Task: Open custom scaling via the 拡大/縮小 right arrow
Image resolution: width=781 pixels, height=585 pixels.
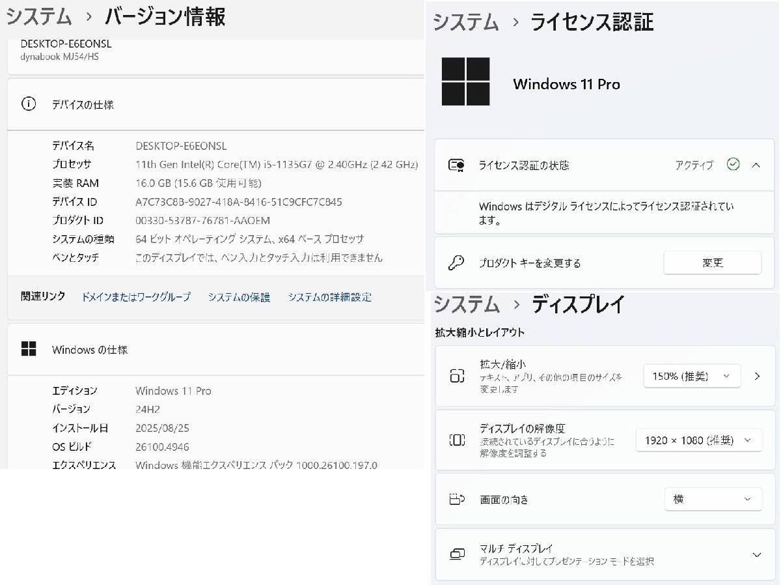Action: pos(757,376)
